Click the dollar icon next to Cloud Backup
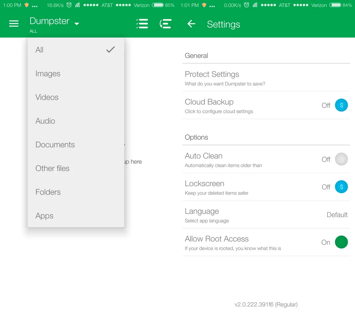355x316 pixels. point(341,105)
